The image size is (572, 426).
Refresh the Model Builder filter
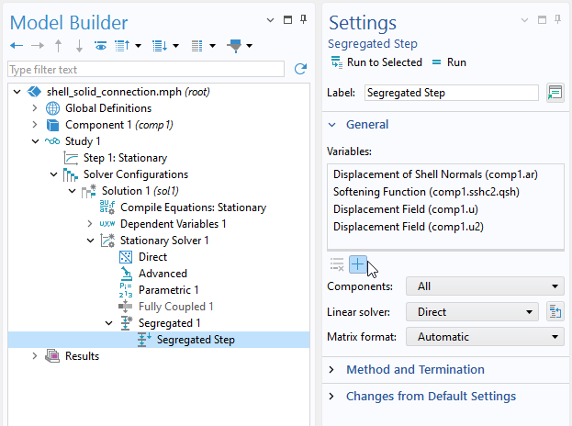tap(300, 69)
